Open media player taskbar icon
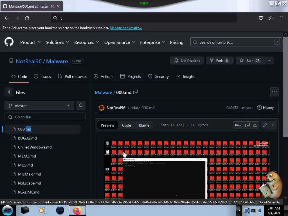This screenshot has width=288, height=216. [42, 210]
